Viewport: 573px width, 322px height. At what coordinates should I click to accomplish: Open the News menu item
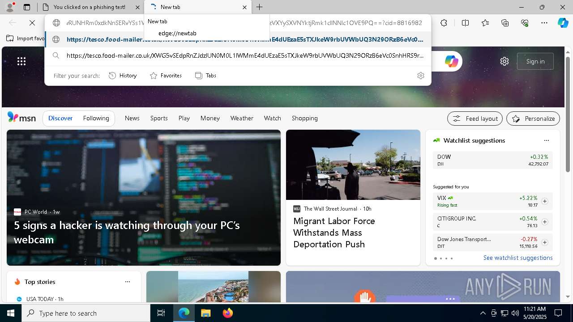(132, 118)
